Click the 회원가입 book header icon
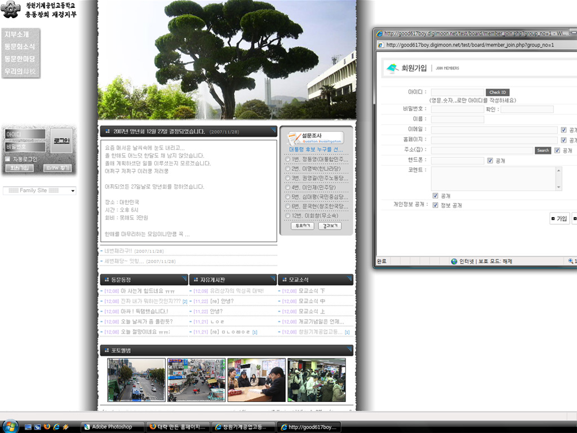 (x=392, y=68)
